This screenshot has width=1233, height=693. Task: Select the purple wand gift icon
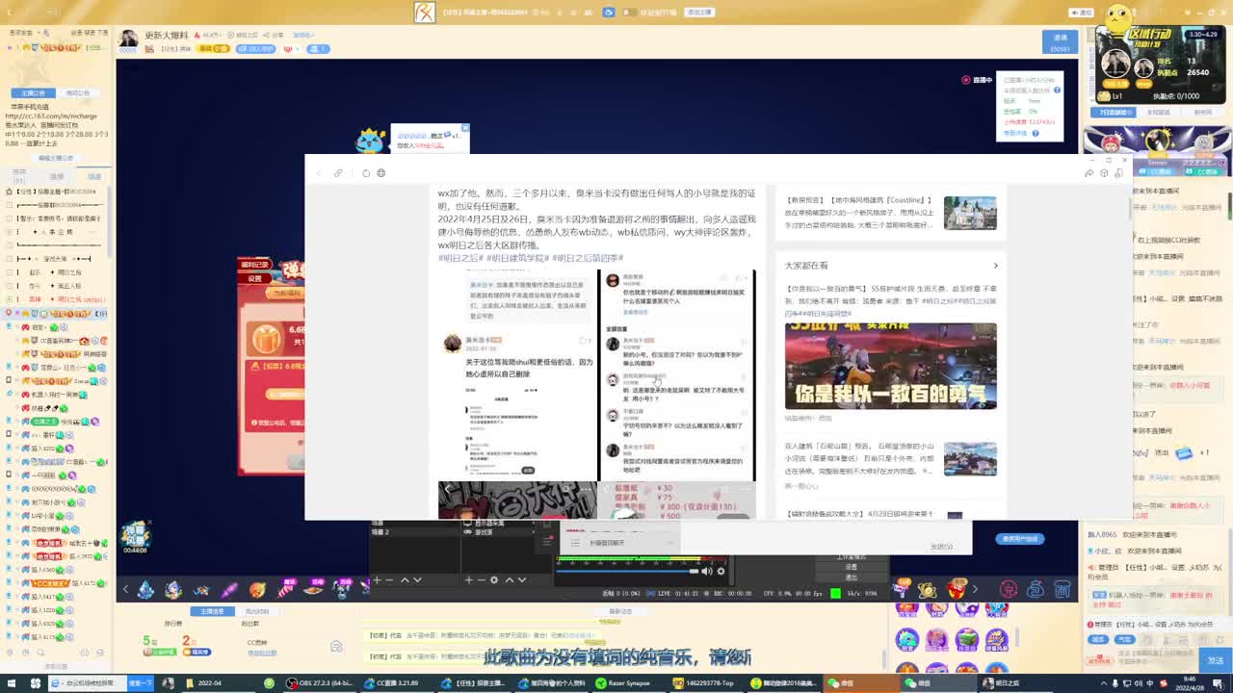coord(229,589)
